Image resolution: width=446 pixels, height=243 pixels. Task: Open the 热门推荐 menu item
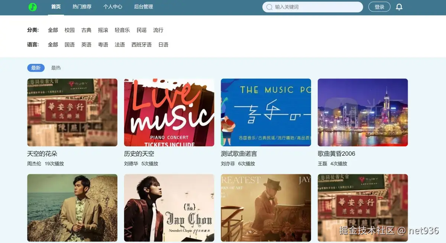pos(82,7)
